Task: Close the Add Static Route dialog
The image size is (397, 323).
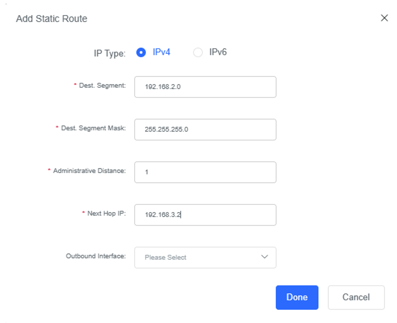Action: (384, 18)
